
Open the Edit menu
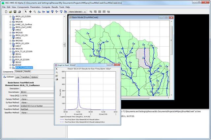click(9, 7)
